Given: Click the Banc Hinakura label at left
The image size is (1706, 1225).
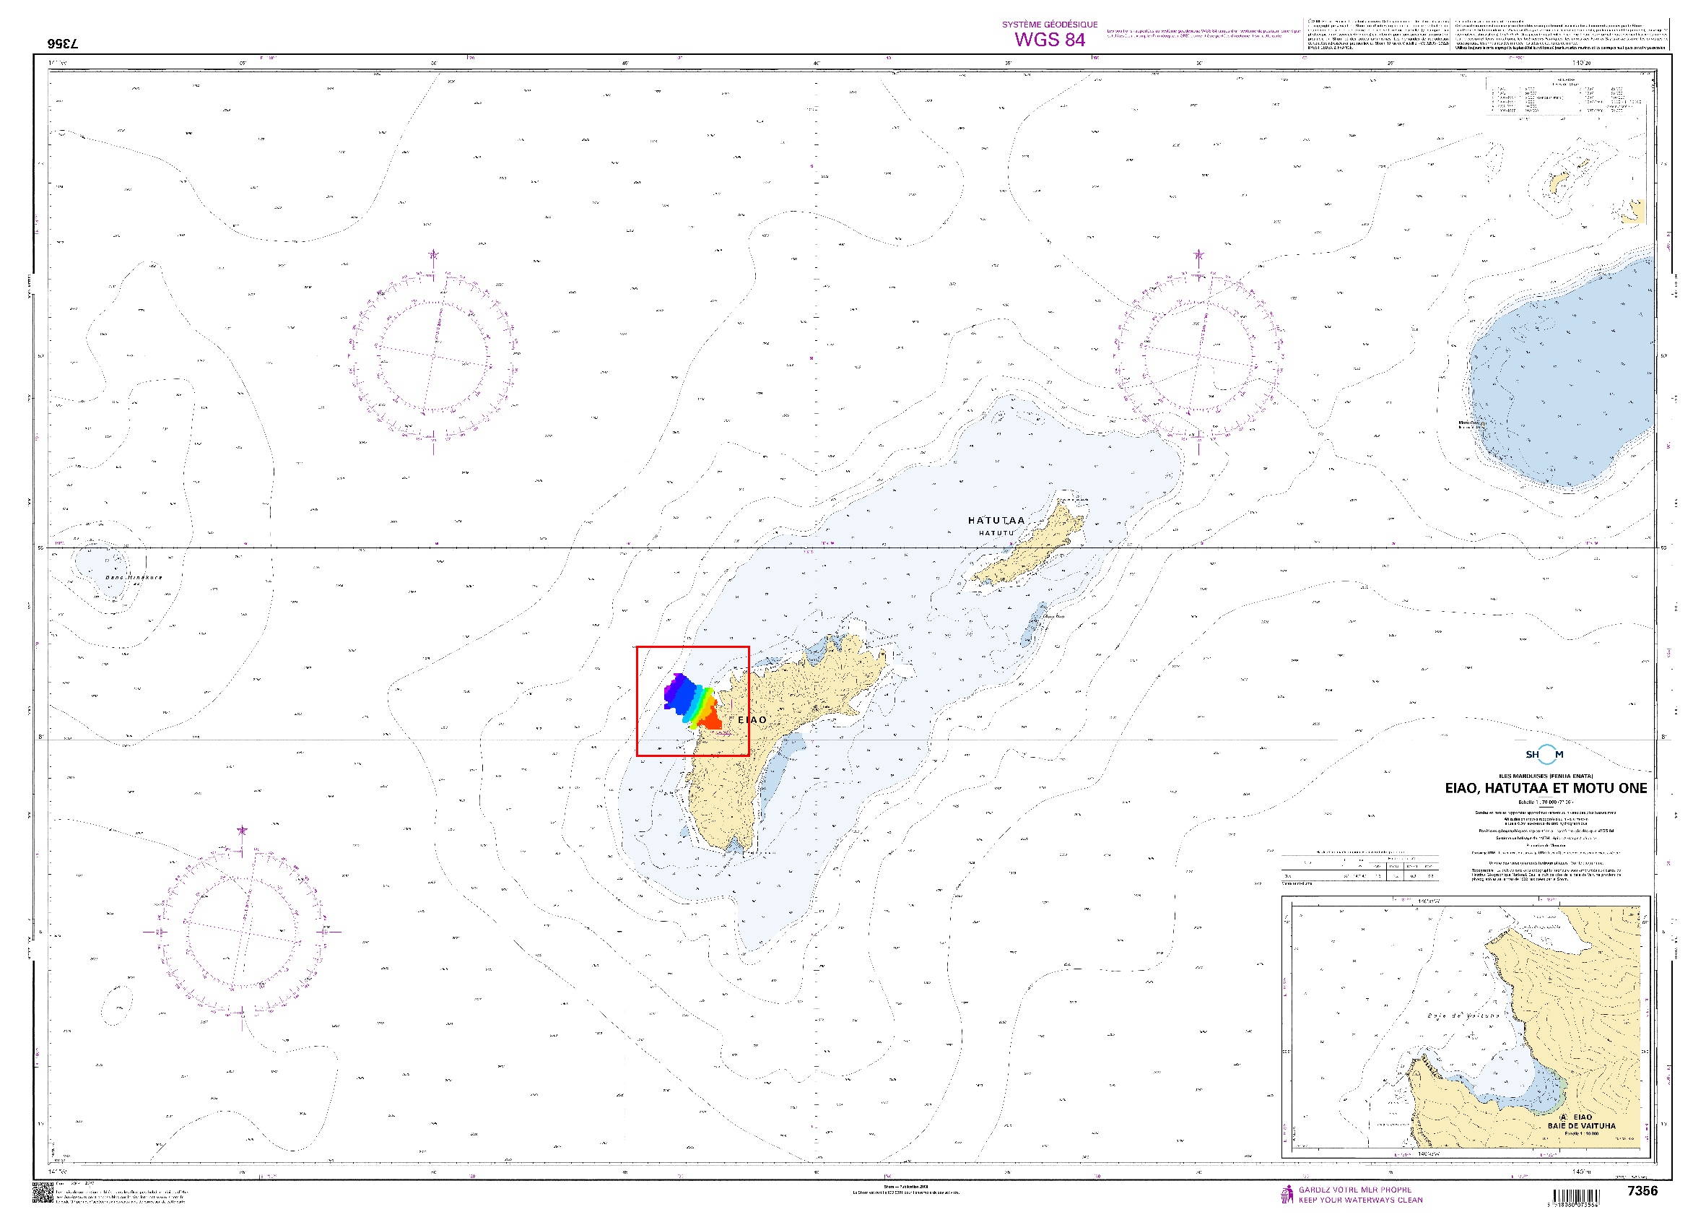Looking at the screenshot, I should click(133, 578).
